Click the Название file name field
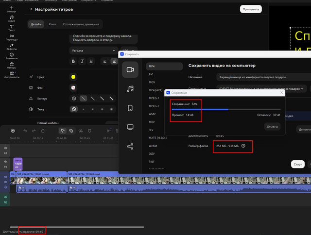Viewport: 311px width, 235px height. click(x=264, y=77)
